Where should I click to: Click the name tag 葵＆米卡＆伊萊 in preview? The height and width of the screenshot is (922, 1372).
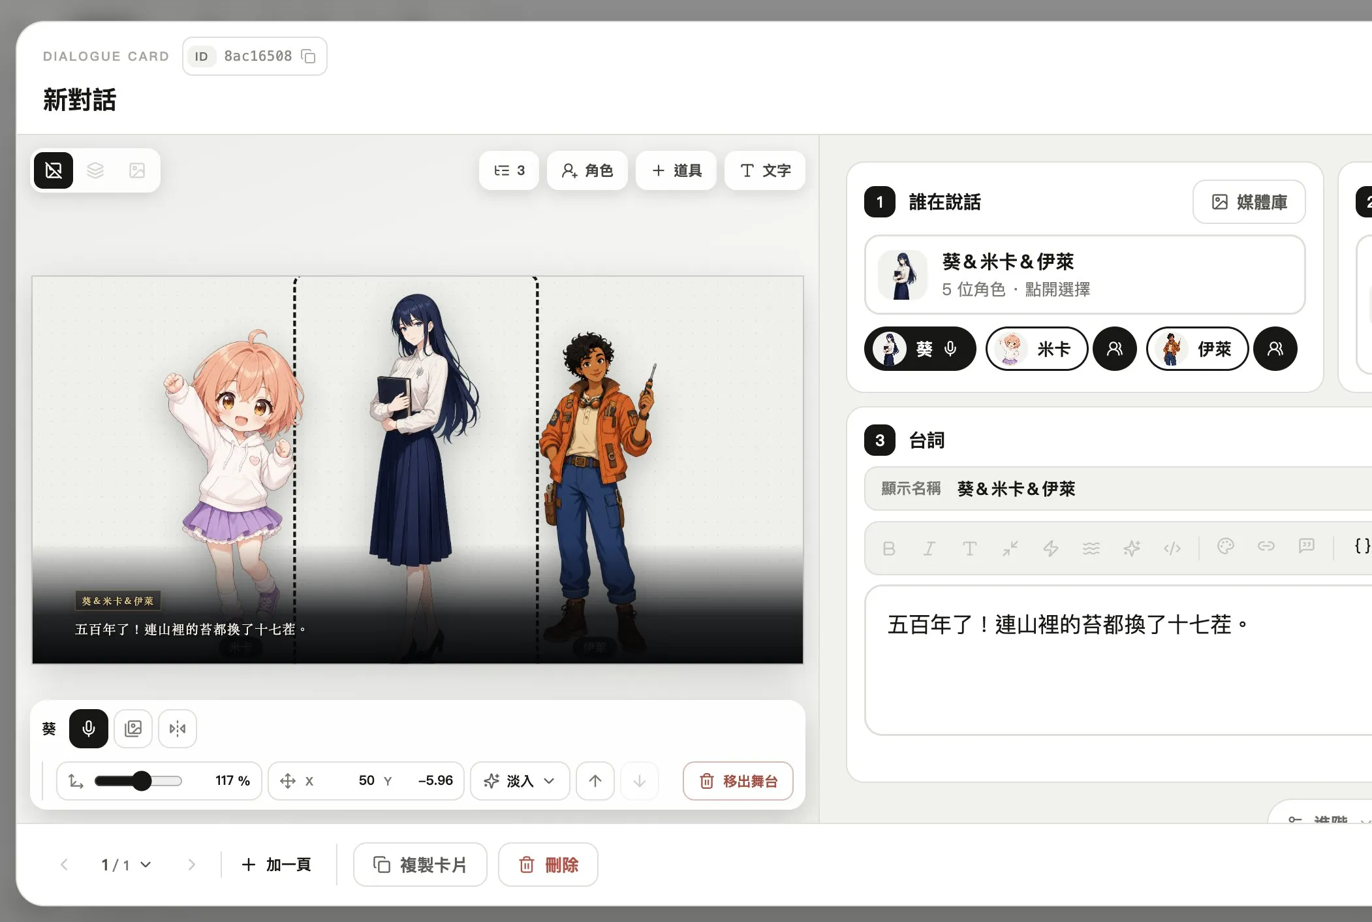[118, 601]
